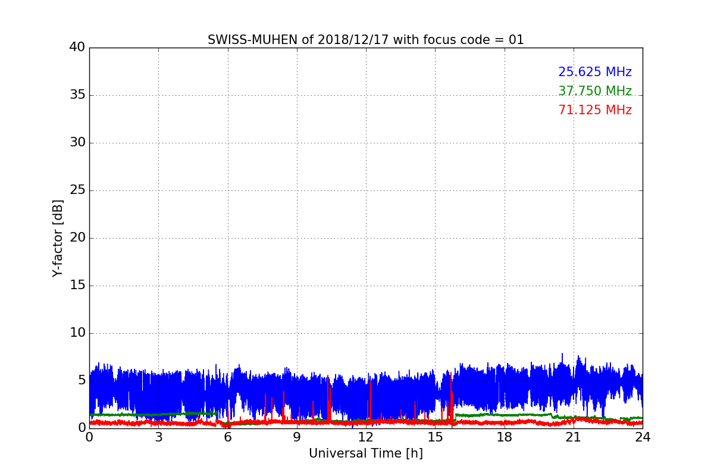This screenshot has height=476, width=714.
Task: Click the plot title SWISS-MUHEN of 2018/12/17
Action: pyautogui.click(x=365, y=40)
